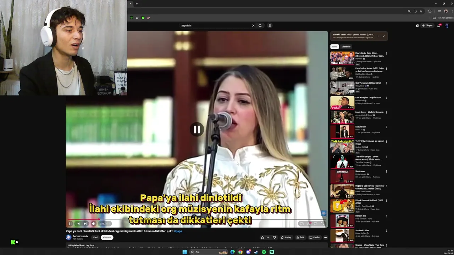Click the search magnifier button
The image size is (454, 255).
(260, 25)
